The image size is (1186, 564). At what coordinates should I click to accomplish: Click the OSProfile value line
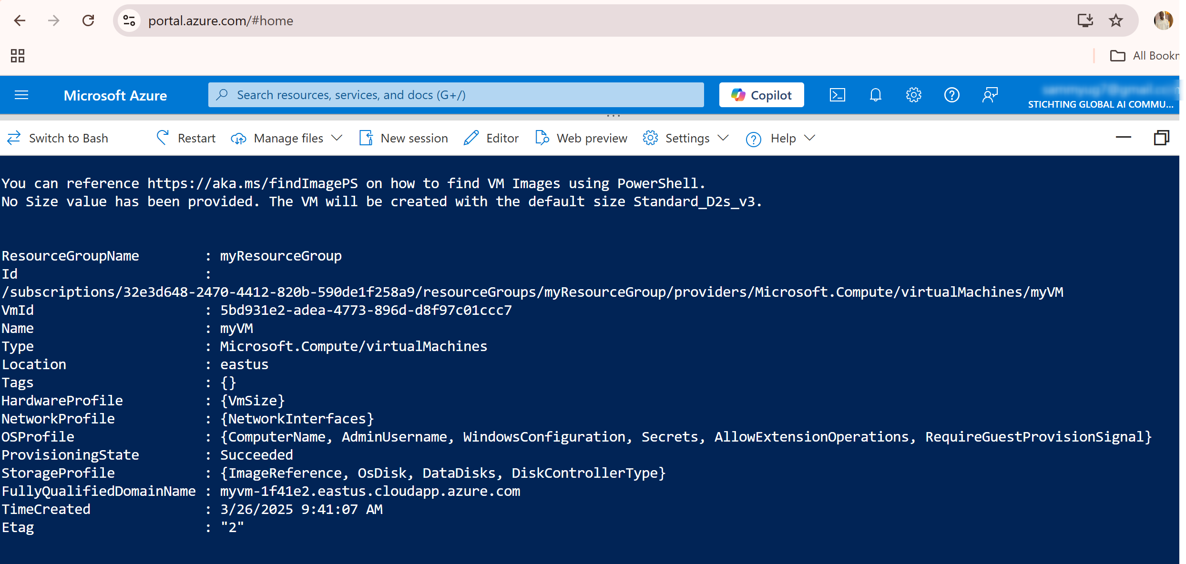pos(686,437)
